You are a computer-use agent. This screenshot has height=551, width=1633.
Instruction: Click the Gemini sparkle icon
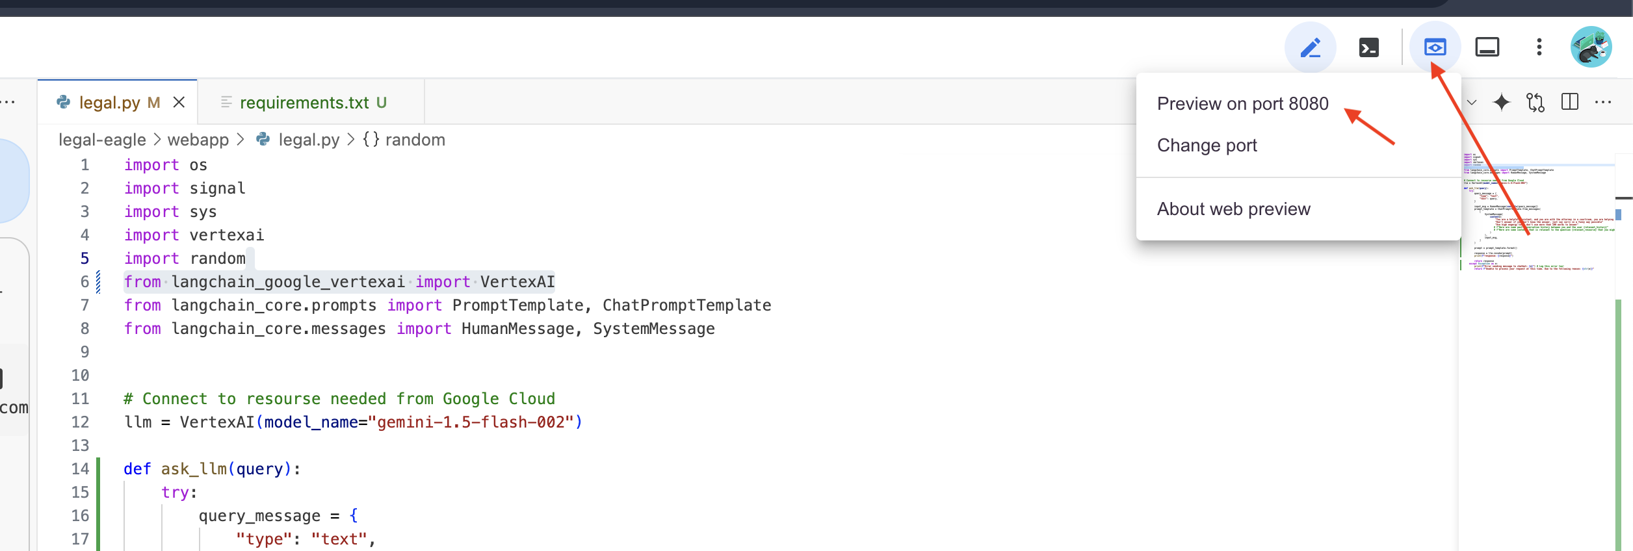coord(1502,103)
